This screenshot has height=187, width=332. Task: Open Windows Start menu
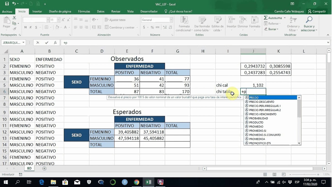point(6,182)
